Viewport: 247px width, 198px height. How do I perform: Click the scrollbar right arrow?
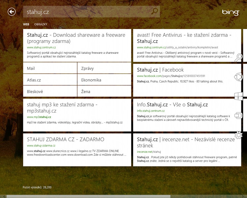[x=243, y=196]
